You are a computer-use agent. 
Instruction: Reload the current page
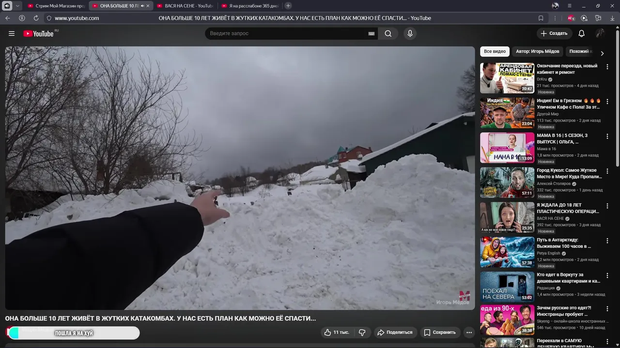pos(36,18)
